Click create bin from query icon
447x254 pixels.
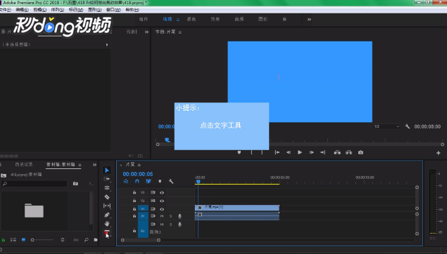(75, 184)
